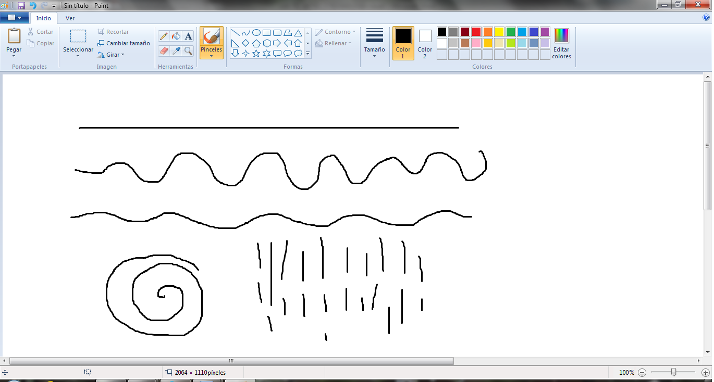Click the zoom in plus button
The image size is (714, 382).
(x=705, y=373)
